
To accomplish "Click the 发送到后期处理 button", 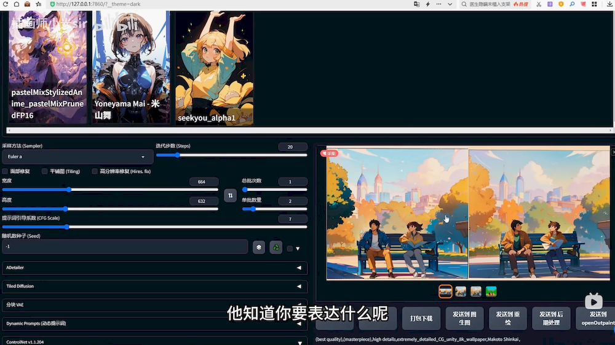I will tap(551, 318).
